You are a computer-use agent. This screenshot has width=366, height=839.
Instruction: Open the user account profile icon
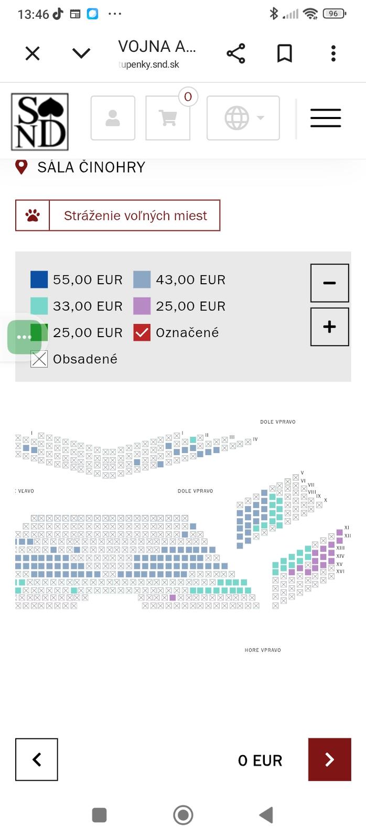[x=113, y=118]
